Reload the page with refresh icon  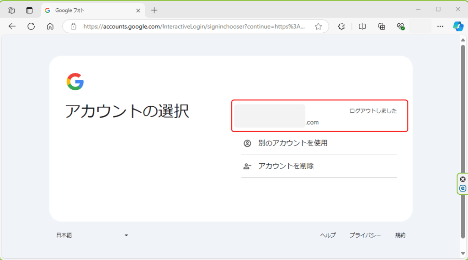point(31,26)
